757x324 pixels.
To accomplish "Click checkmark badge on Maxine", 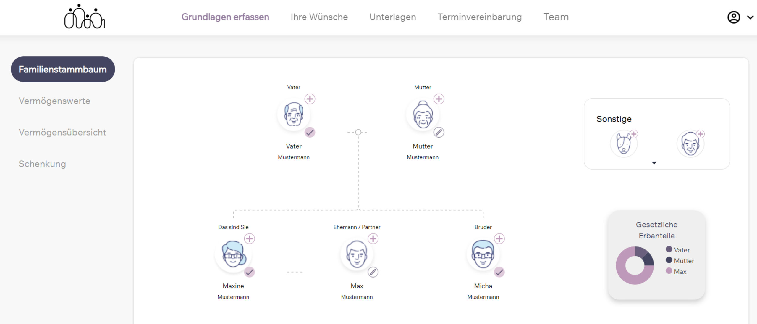I will (249, 272).
